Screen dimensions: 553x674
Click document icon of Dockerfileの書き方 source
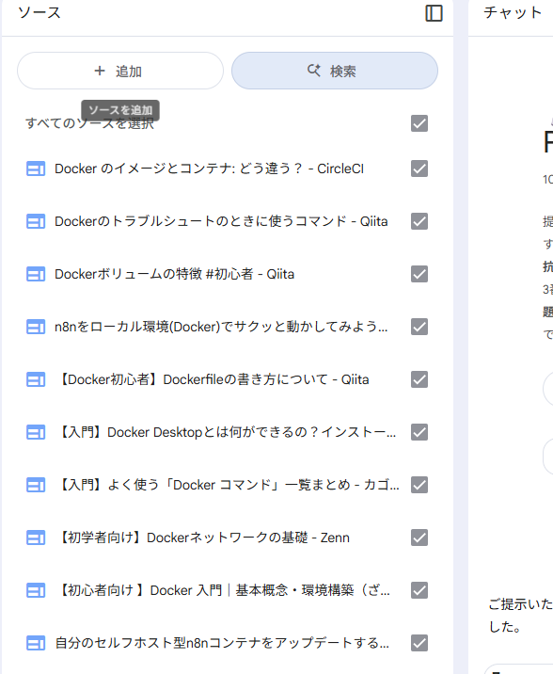coord(36,380)
